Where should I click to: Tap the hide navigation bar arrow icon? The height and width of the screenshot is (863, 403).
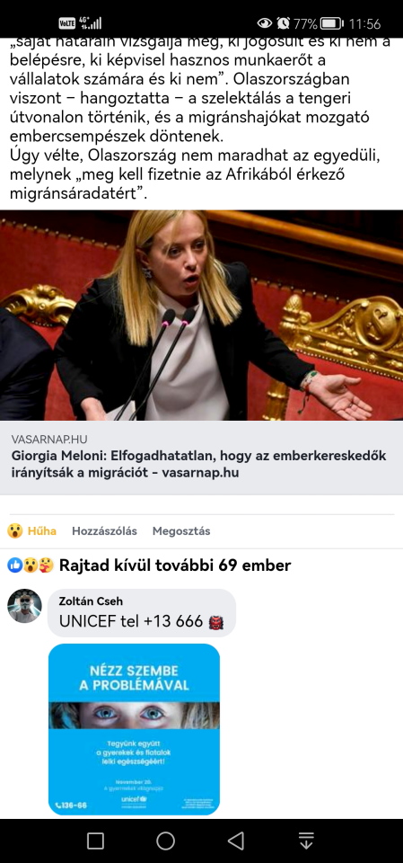pos(306,841)
